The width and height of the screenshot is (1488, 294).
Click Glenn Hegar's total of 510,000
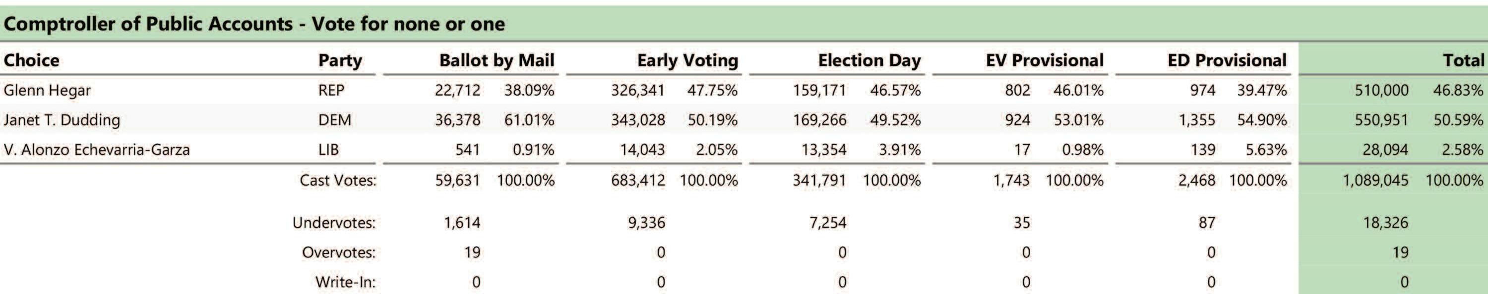pyautogui.click(x=1381, y=91)
